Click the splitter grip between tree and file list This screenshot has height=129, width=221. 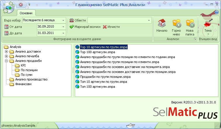click(x=73, y=70)
